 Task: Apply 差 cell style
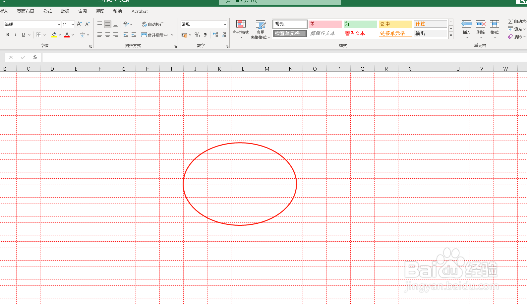[x=325, y=24]
